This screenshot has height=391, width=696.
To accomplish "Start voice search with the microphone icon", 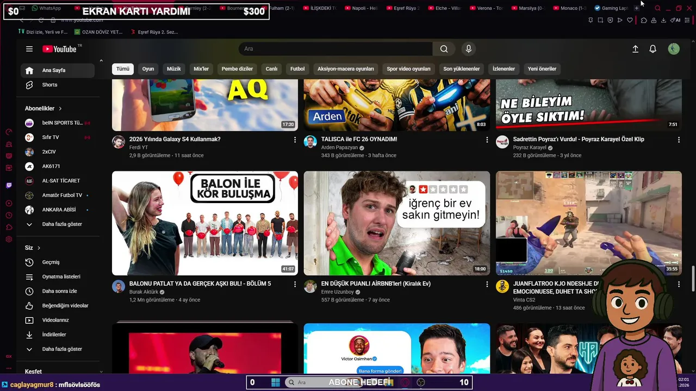I will pos(469,49).
